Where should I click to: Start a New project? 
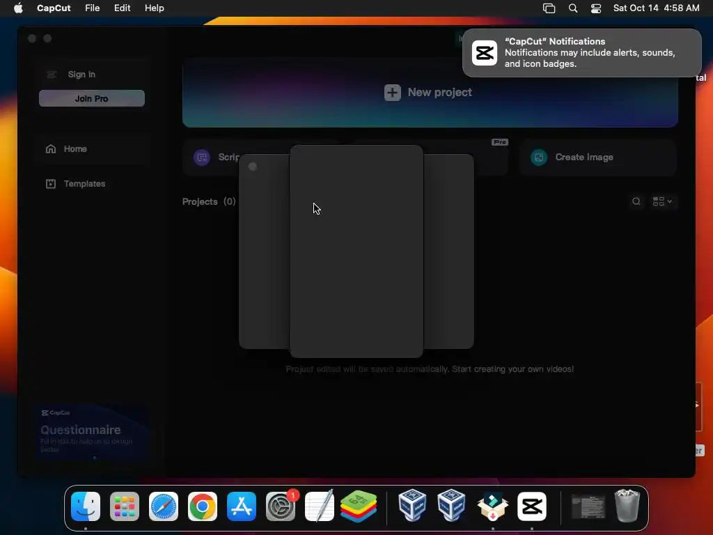430,93
